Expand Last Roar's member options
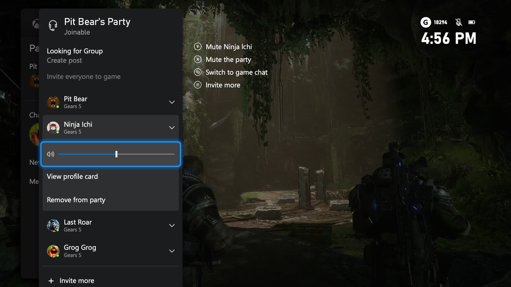The height and width of the screenshot is (287, 511). tap(172, 225)
